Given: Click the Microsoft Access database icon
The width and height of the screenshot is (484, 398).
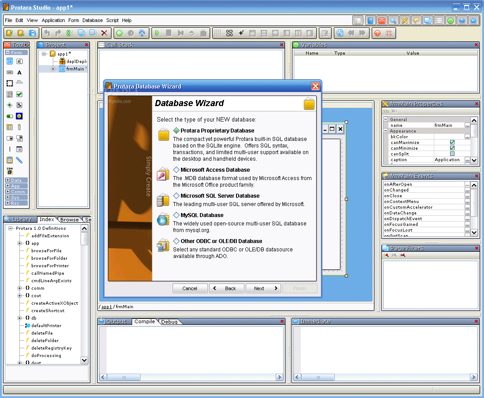Looking at the screenshot, I should [163, 174].
